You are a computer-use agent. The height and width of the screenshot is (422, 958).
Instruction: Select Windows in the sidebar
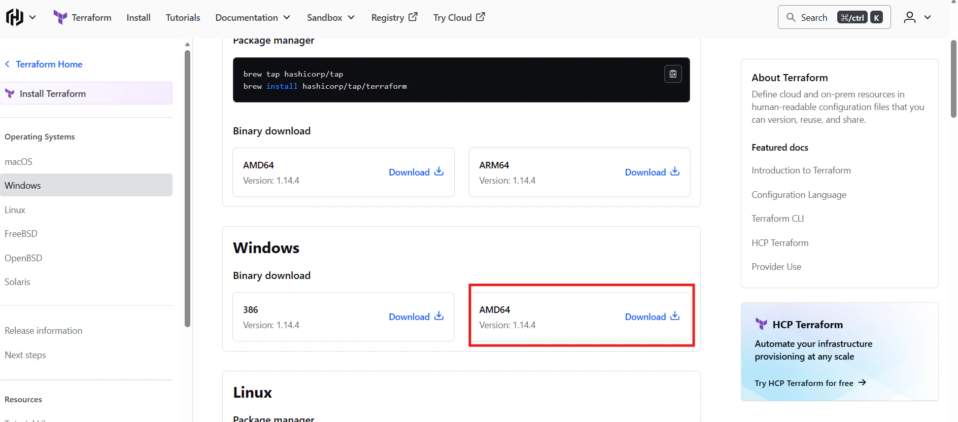86,185
